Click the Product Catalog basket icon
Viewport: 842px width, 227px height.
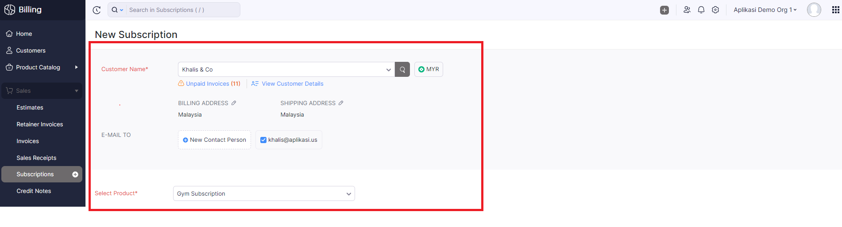point(9,67)
